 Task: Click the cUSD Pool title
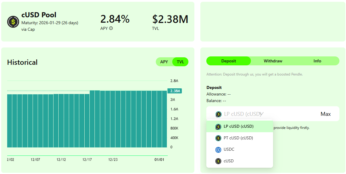pos(39,15)
